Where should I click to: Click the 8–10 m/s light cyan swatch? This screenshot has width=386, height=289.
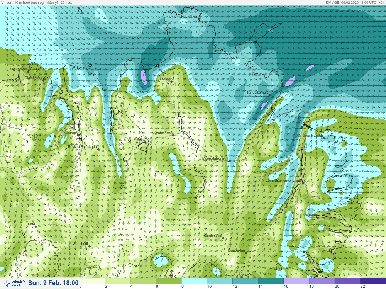pyautogui.click(x=195, y=281)
